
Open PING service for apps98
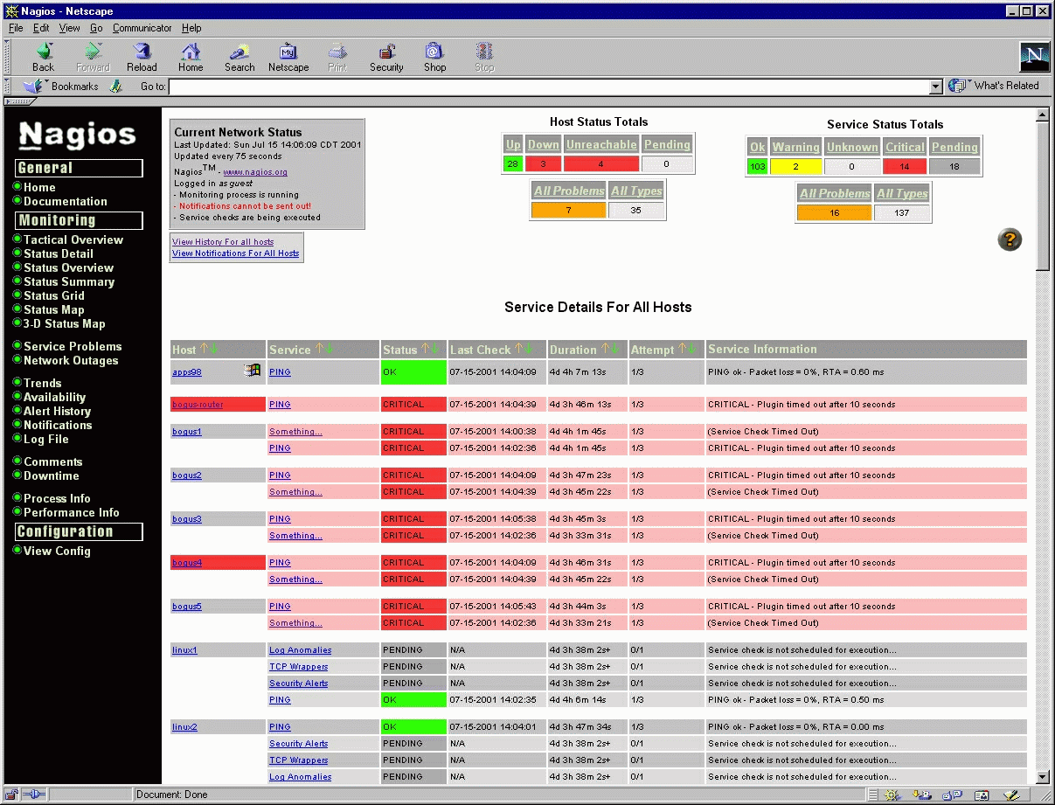(280, 372)
